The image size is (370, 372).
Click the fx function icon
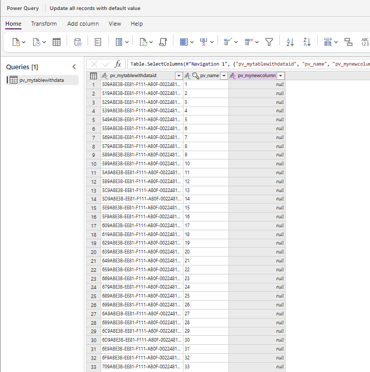tap(118, 64)
